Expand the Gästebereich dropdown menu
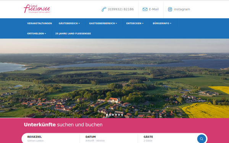Viewport: 229px width, 143px height. (69, 23)
